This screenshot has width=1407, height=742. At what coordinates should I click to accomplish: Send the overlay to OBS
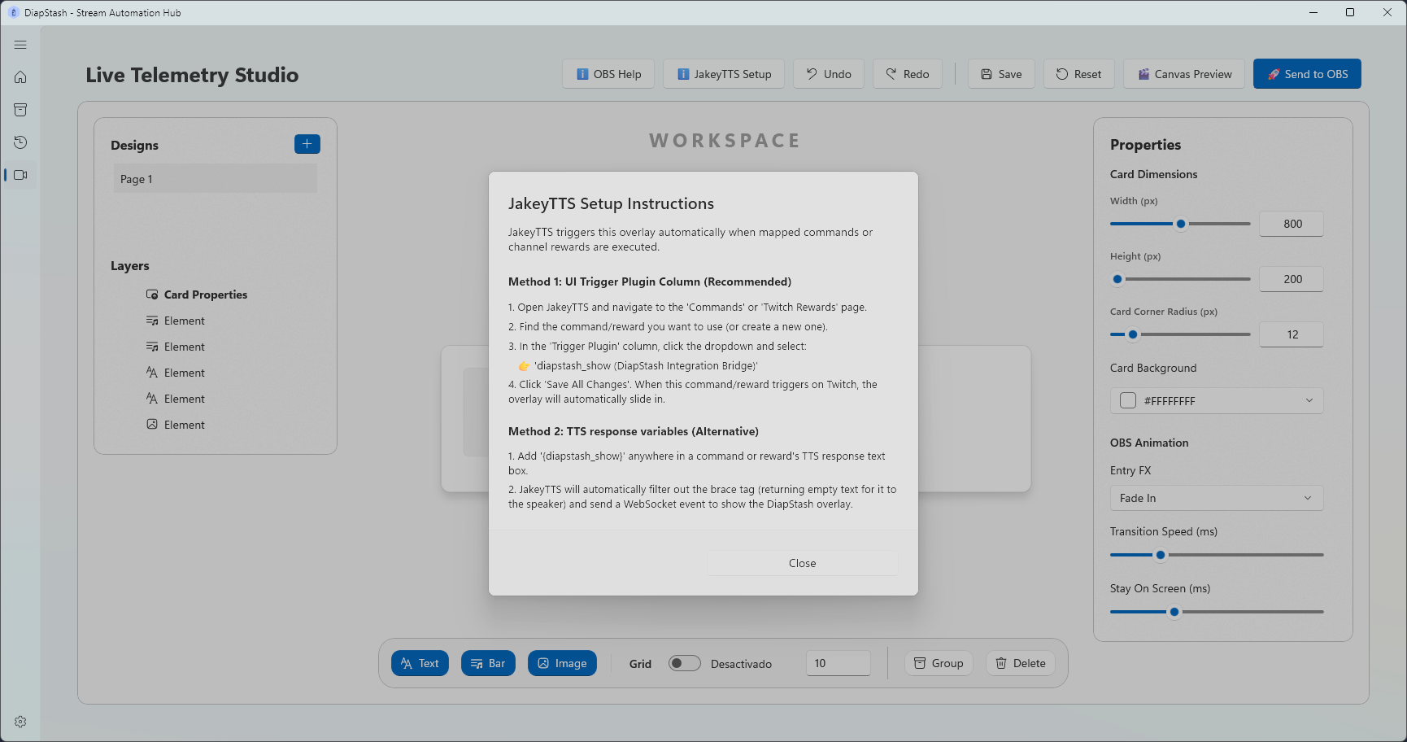(1307, 74)
